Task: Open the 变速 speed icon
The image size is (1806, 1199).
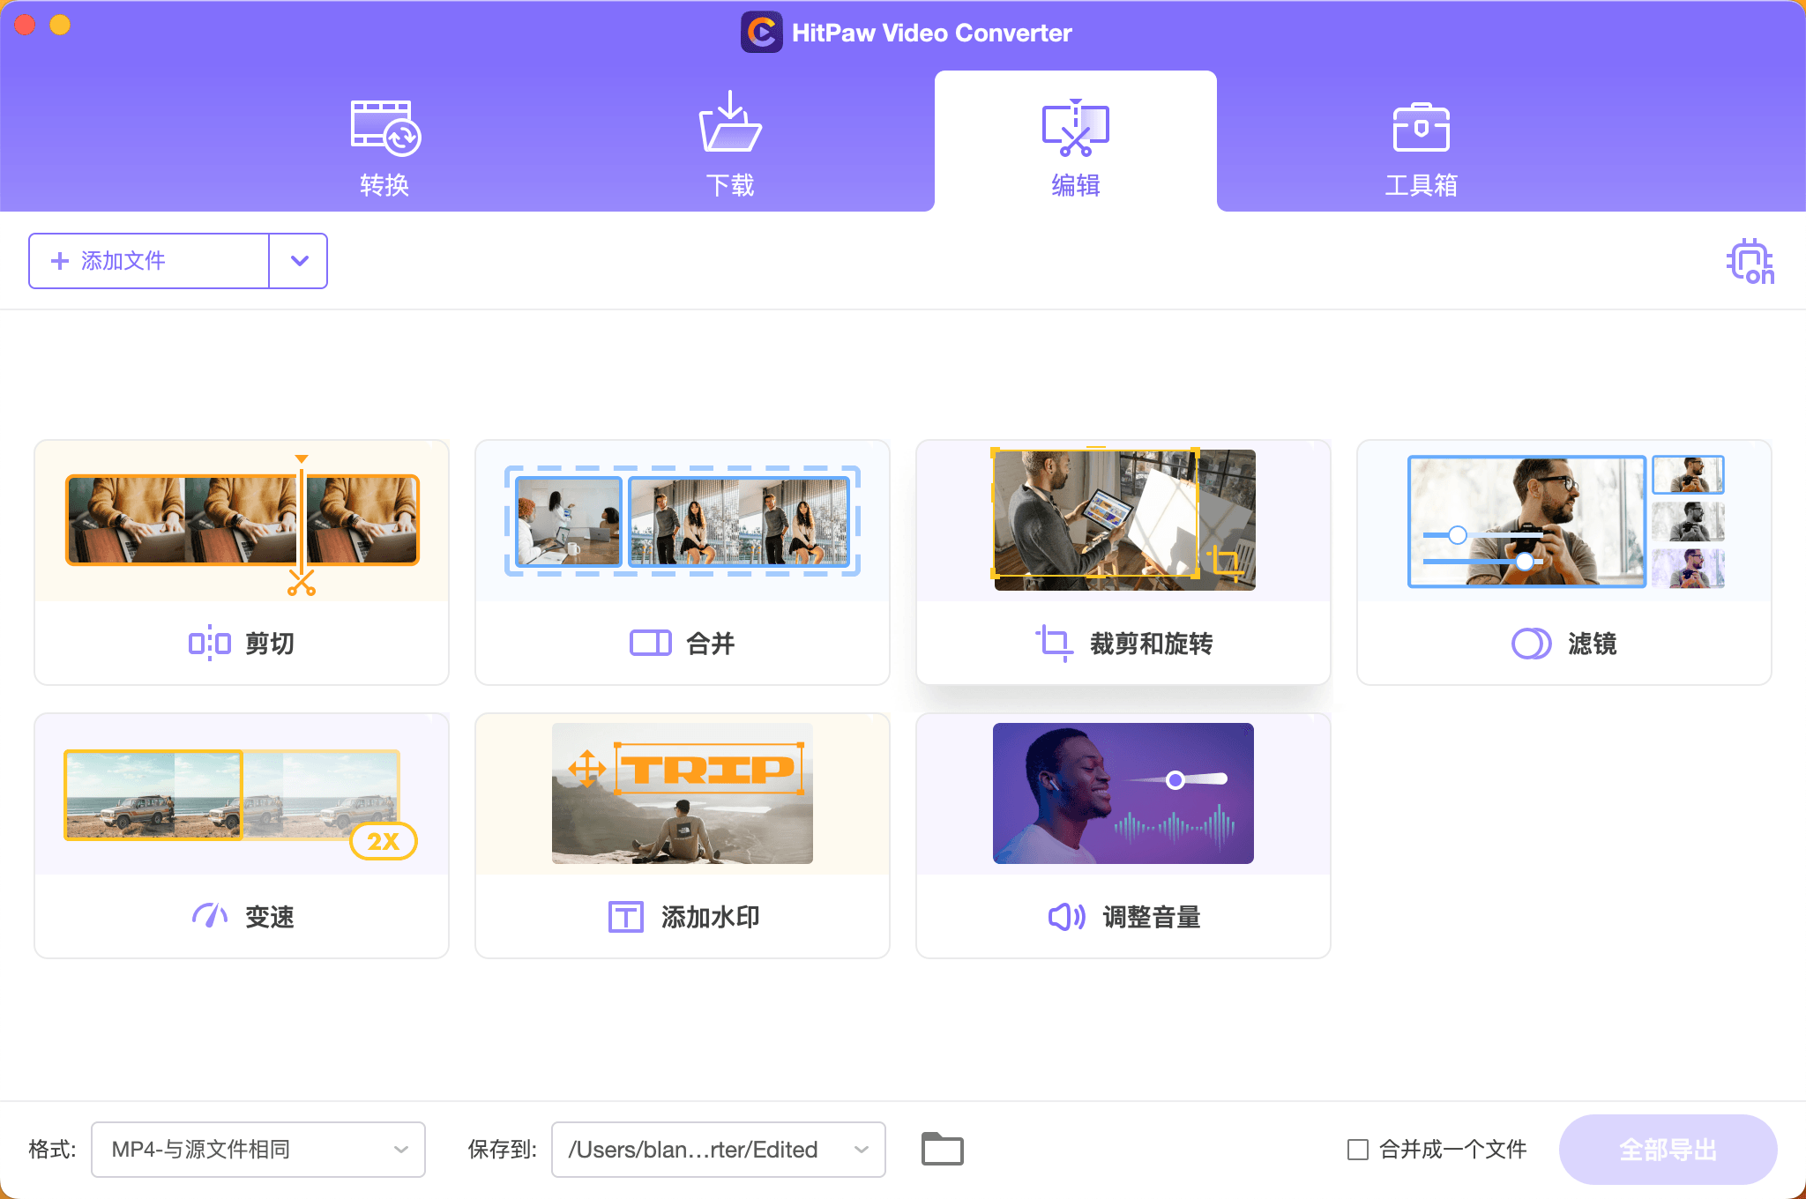Action: click(210, 917)
